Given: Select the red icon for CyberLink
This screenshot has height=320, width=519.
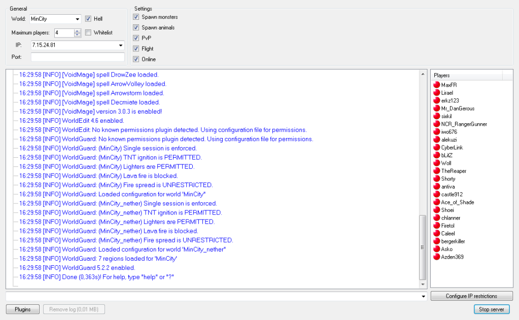Looking at the screenshot, I should tap(437, 147).
